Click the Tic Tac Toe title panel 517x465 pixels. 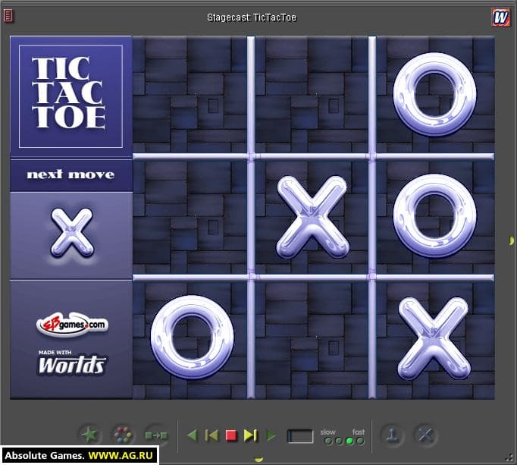(x=71, y=96)
